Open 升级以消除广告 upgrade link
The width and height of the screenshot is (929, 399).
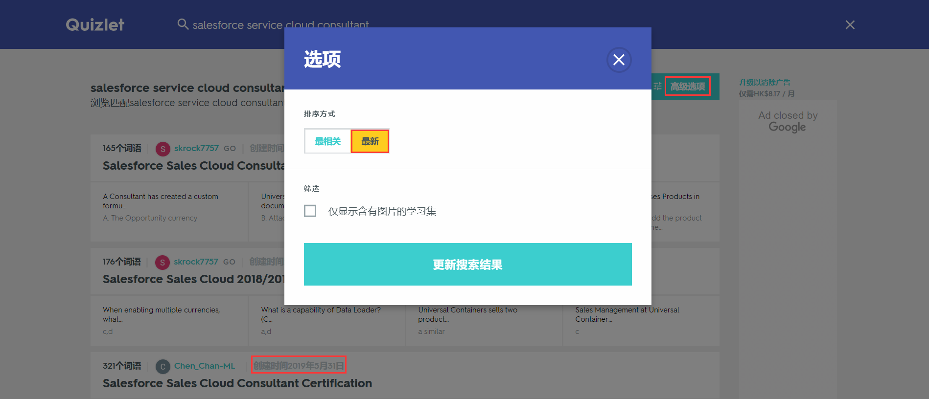point(765,82)
